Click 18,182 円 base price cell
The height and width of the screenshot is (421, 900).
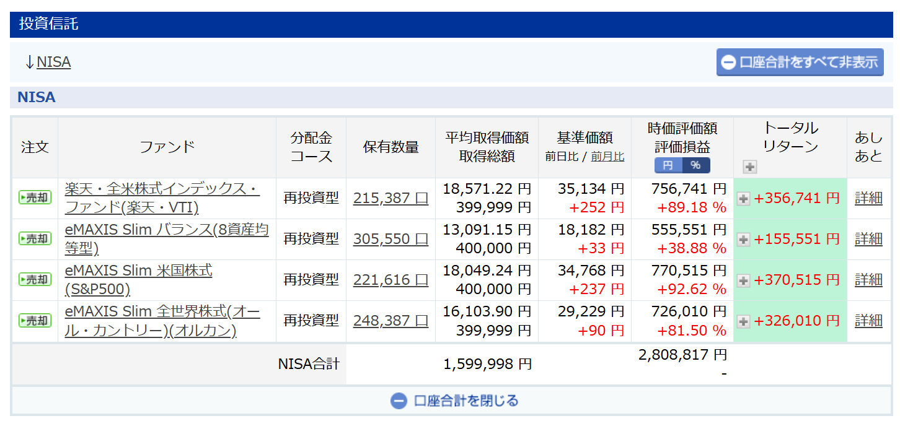(591, 229)
